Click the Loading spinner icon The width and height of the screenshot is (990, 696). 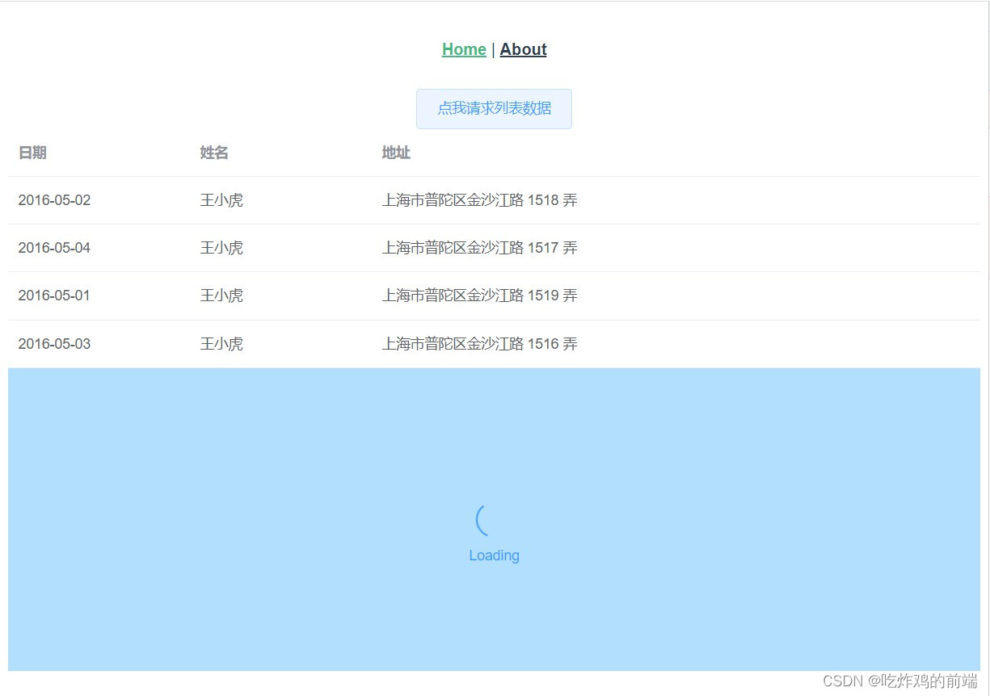pos(483,522)
